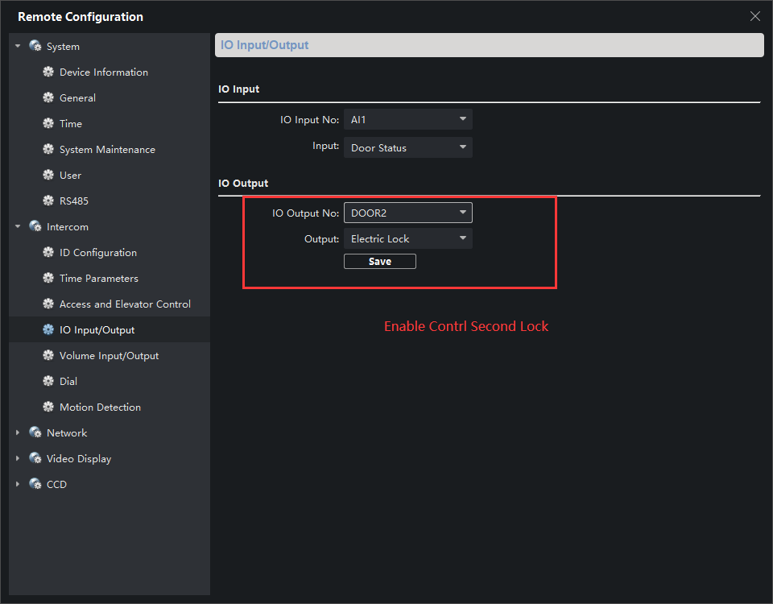Click gear icon beside Access and Elevator Control
This screenshot has width=773, height=604.
pyautogui.click(x=48, y=304)
